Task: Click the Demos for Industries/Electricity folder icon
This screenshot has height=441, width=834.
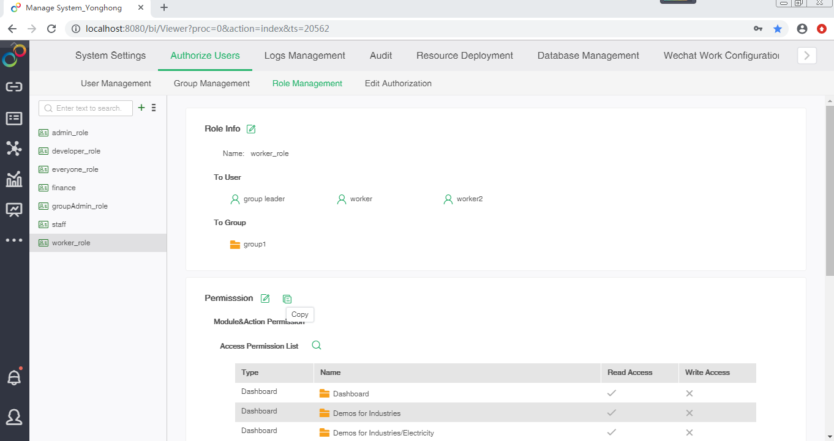Action: (x=325, y=432)
